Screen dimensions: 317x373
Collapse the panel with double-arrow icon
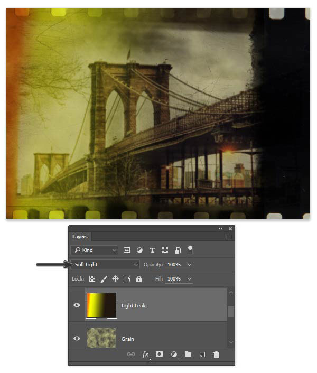pyautogui.click(x=221, y=229)
